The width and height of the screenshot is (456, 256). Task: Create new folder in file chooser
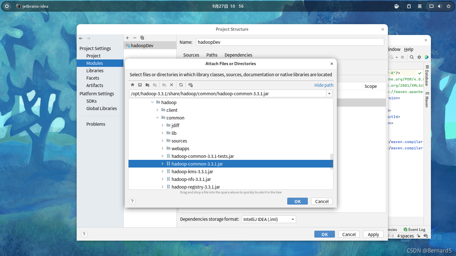164,85
